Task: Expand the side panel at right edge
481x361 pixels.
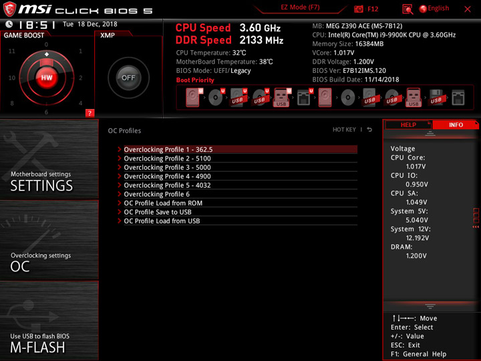Action: point(476,218)
